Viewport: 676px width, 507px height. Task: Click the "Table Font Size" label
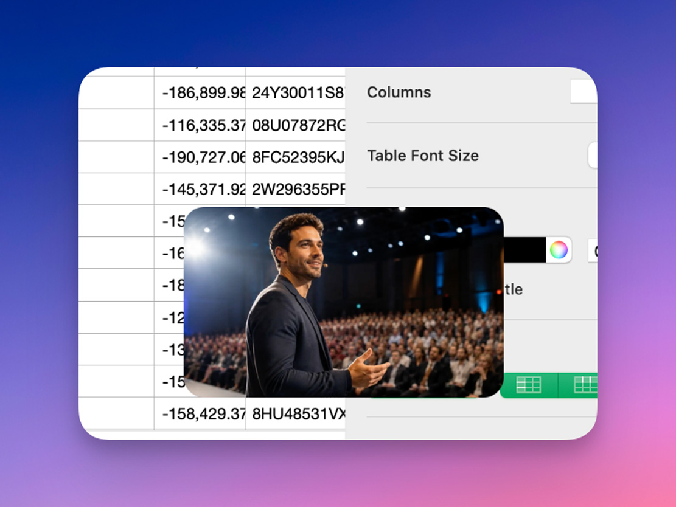pos(422,156)
